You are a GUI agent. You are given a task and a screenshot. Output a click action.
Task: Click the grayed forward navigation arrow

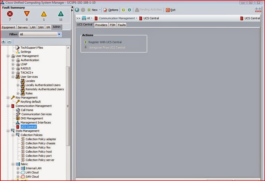pyautogui.click(x=83, y=10)
